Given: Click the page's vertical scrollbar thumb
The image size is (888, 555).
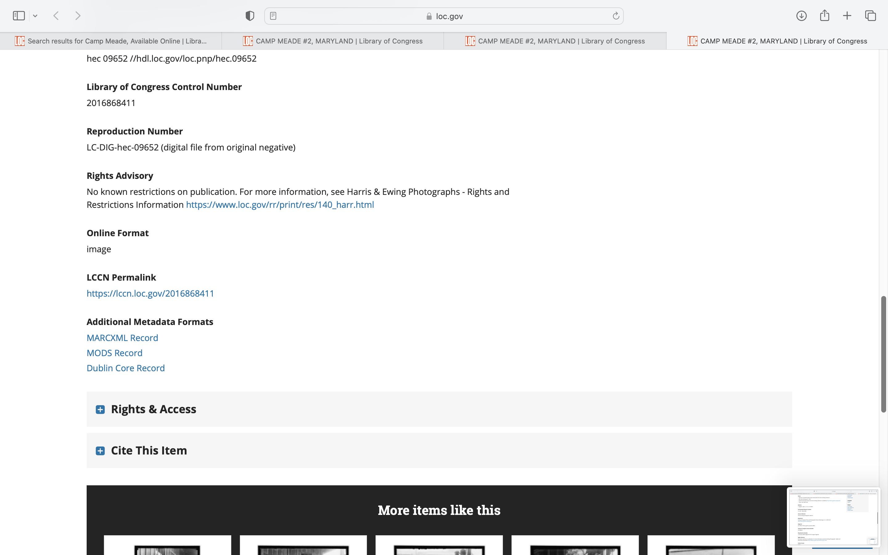Looking at the screenshot, I should point(884,354).
